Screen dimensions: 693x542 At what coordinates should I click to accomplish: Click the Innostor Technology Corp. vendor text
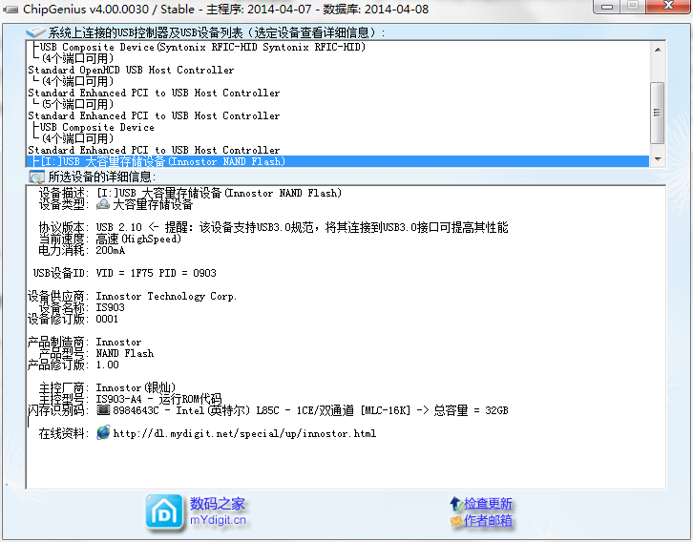pos(166,296)
